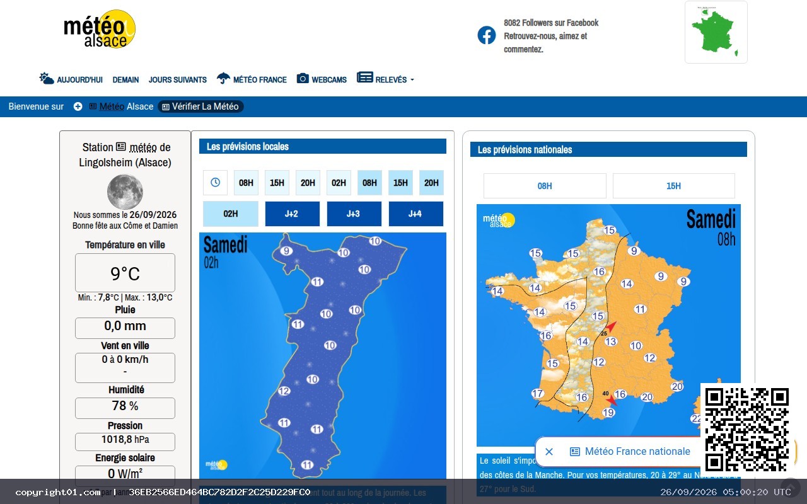This screenshot has width=807, height=504.
Task: Select the pale 20H tab in local forecasts
Action: coord(308,183)
